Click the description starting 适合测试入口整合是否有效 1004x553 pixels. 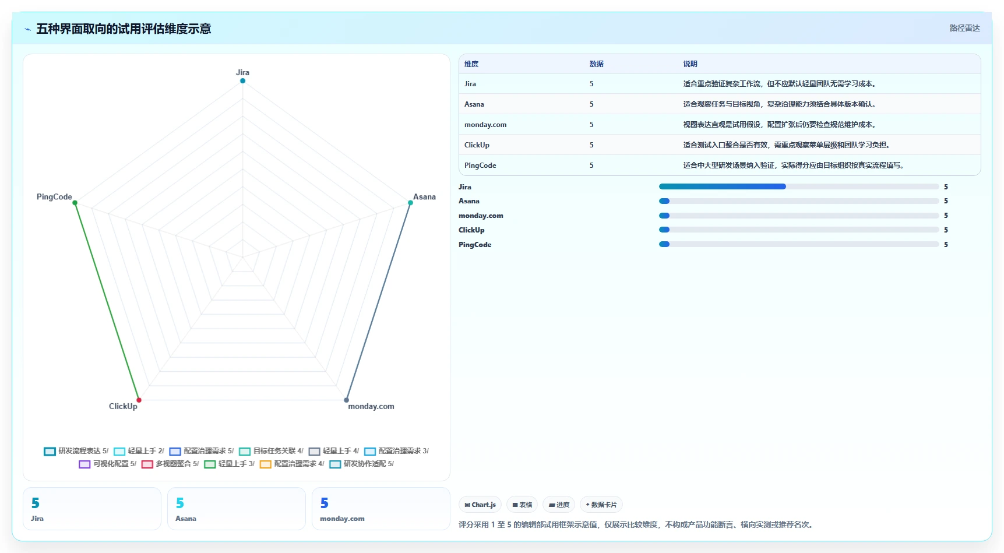(787, 145)
